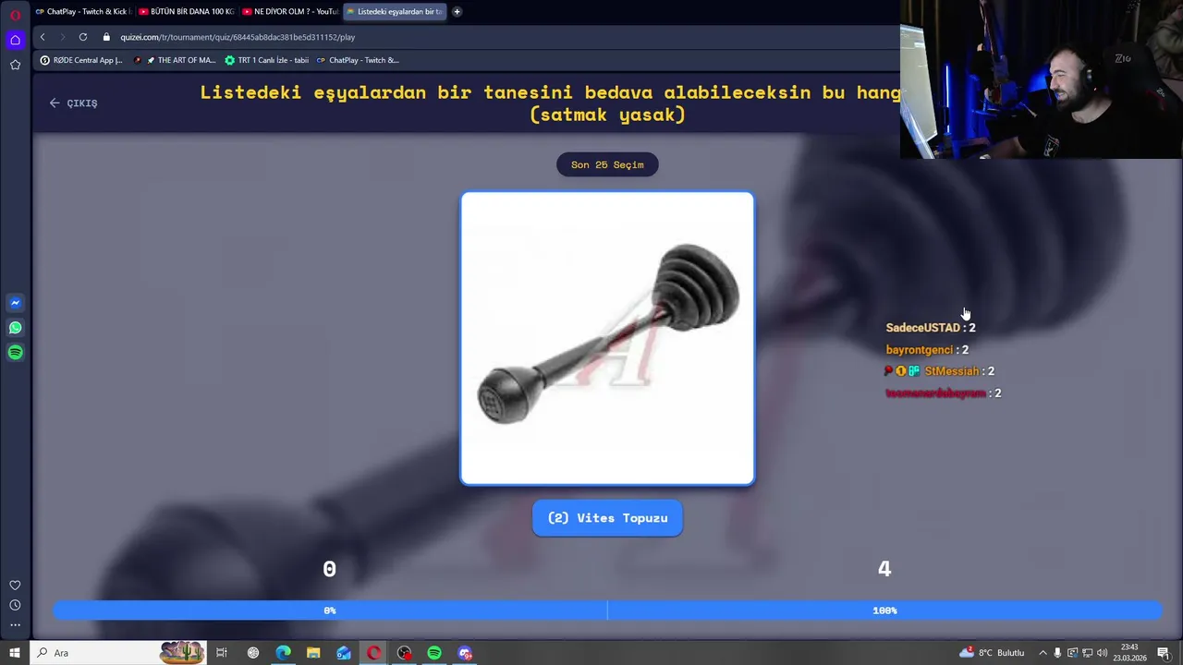Click the left vote count 0

pyautogui.click(x=329, y=569)
